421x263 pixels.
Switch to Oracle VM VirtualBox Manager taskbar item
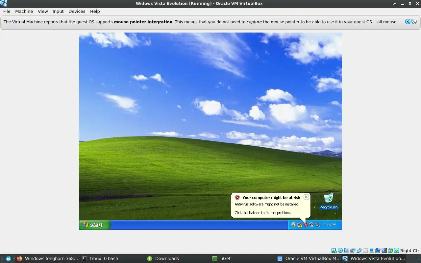pyautogui.click(x=309, y=258)
